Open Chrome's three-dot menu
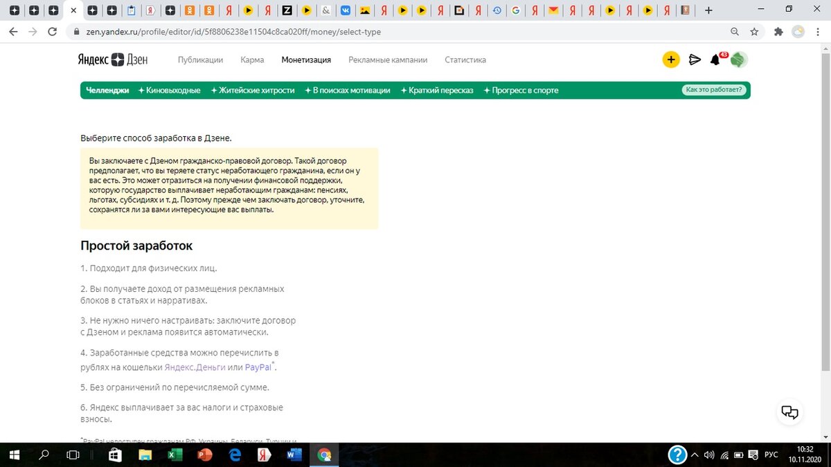This screenshot has width=831, height=467. click(818, 32)
